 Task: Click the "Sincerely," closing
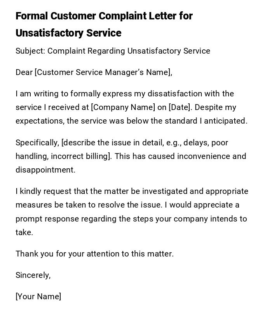point(33,275)
